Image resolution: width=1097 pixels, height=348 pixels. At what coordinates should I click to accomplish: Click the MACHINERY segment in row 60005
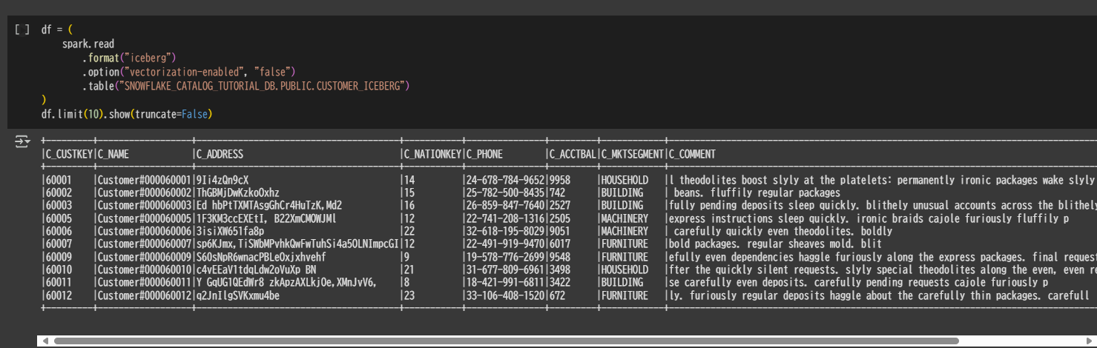(x=624, y=218)
